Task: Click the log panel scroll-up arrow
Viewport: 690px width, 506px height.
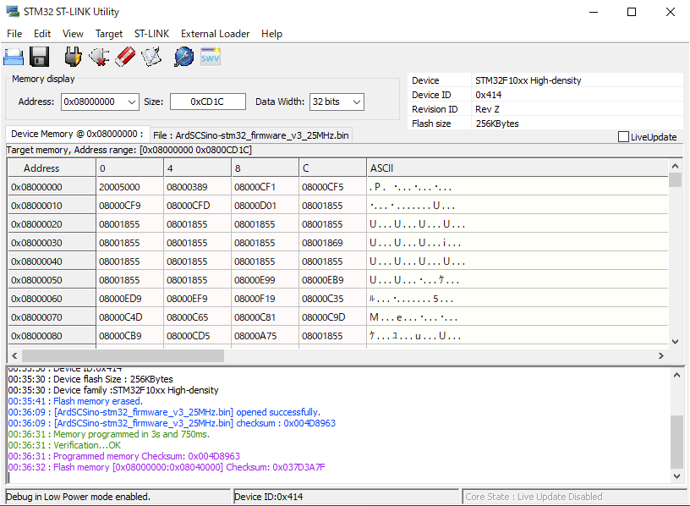Action: point(676,375)
